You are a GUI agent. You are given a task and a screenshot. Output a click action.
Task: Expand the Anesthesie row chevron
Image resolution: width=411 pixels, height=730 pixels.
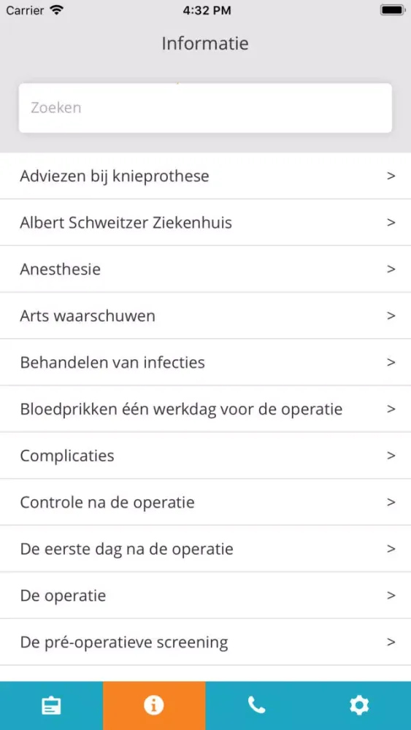[x=391, y=269]
